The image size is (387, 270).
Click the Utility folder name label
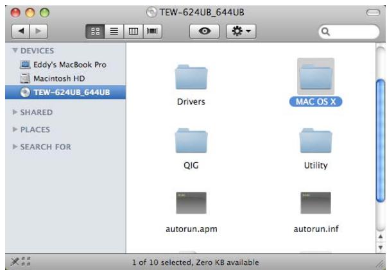(316, 165)
